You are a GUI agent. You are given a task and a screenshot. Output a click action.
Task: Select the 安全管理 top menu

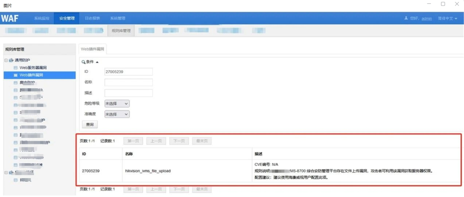[x=67, y=18]
